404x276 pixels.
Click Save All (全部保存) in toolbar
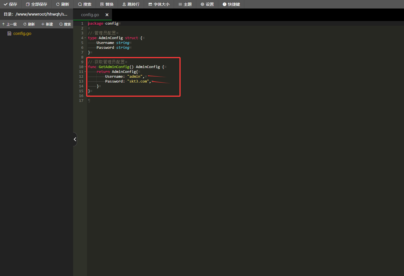37,4
